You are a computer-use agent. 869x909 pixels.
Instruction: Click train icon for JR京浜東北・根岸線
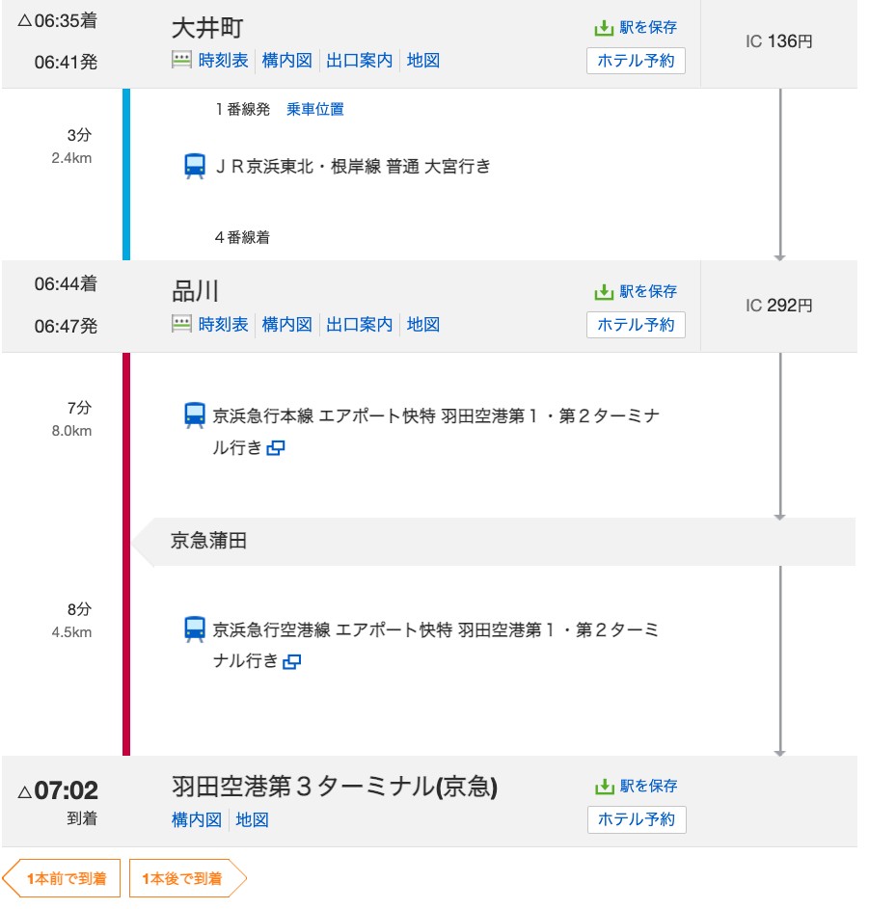[194, 167]
